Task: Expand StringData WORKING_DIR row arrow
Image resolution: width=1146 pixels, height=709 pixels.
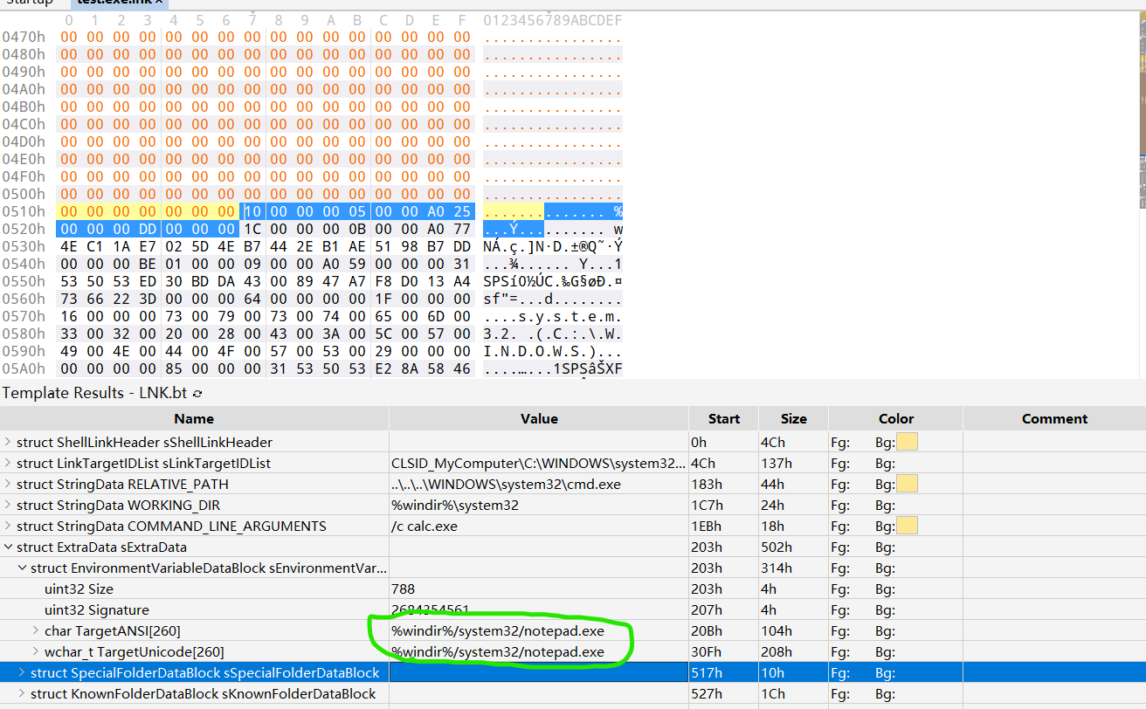Action: [9, 506]
